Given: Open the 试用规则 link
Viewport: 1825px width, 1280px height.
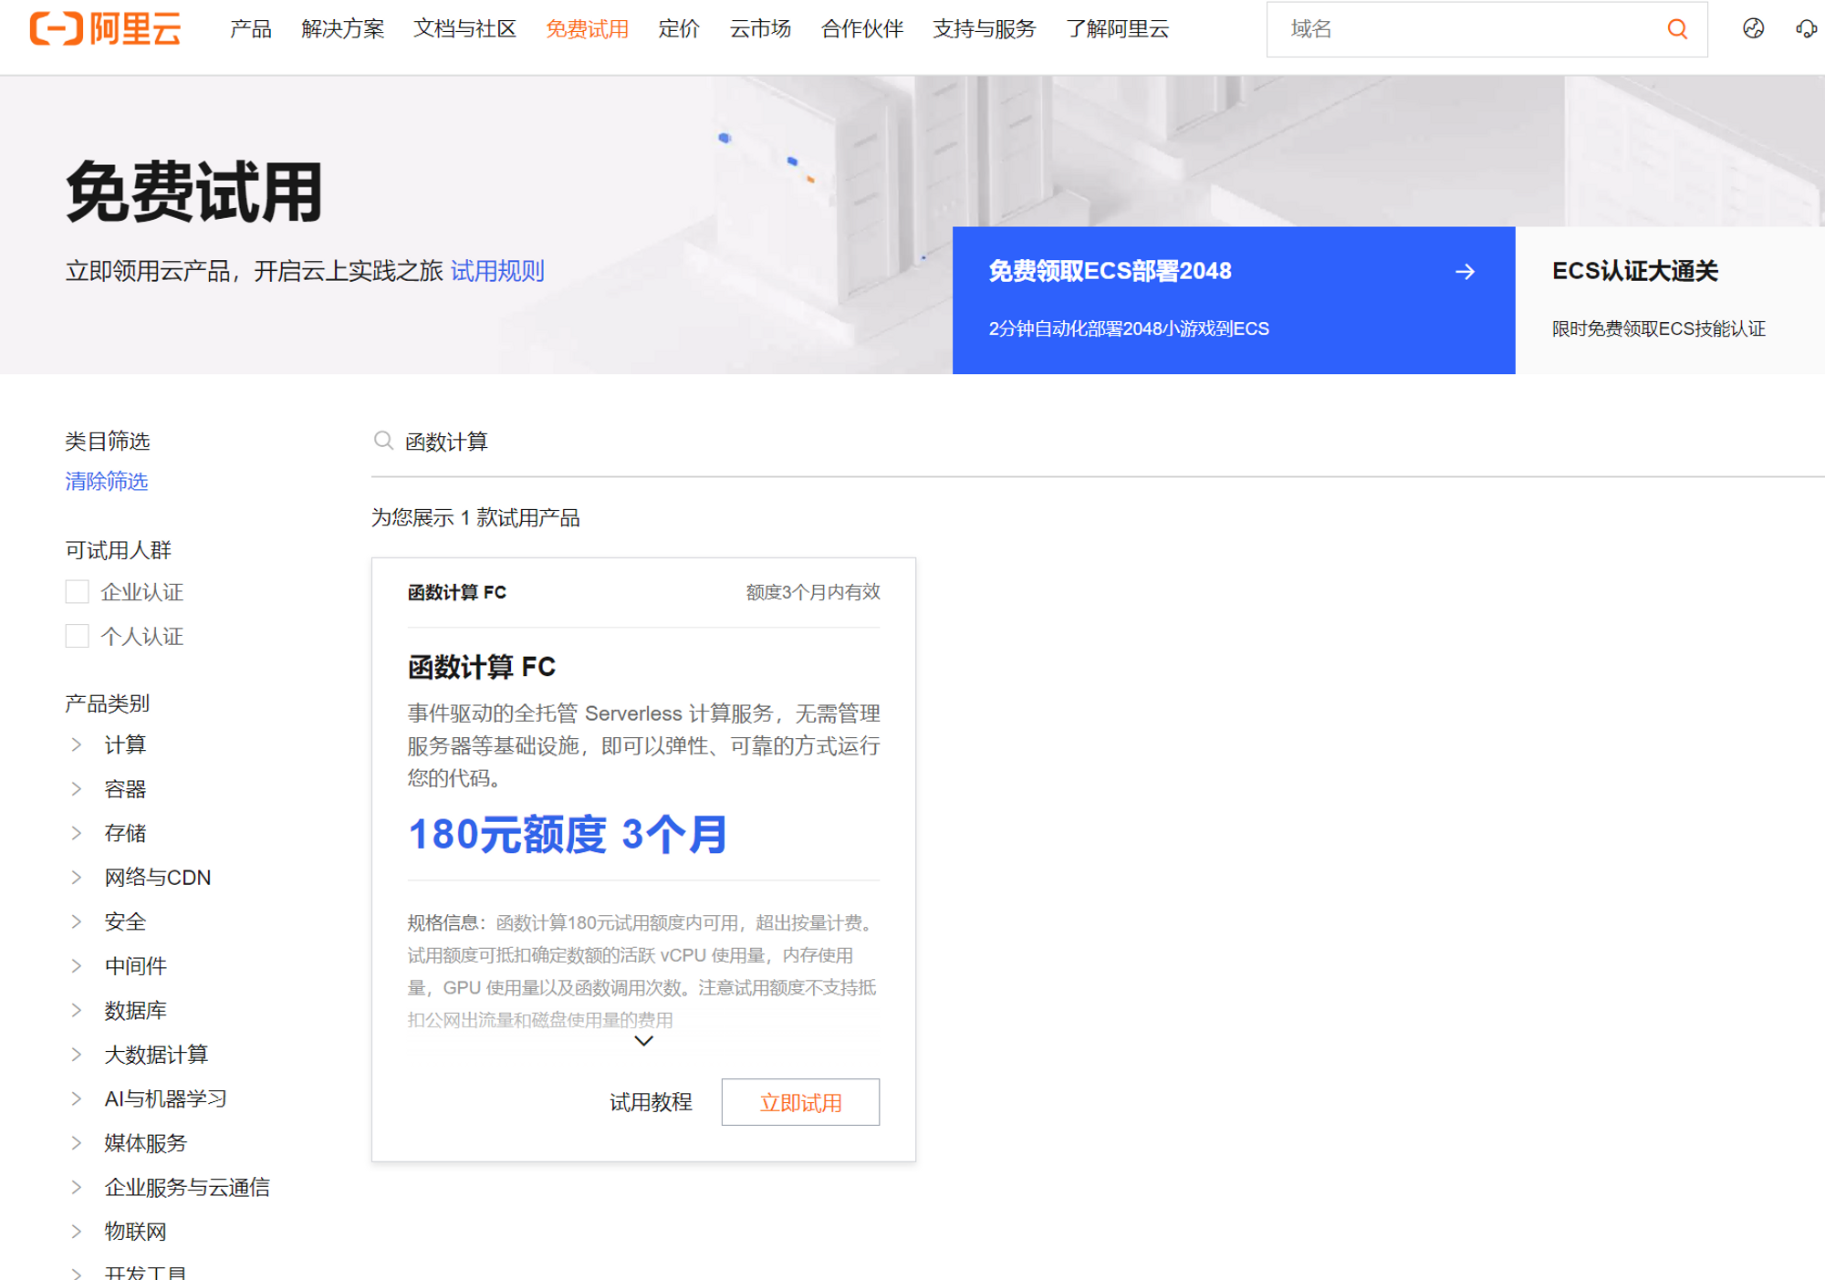Looking at the screenshot, I should [498, 271].
